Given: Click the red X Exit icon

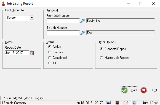Looking at the screenshot, I should pos(144,90).
